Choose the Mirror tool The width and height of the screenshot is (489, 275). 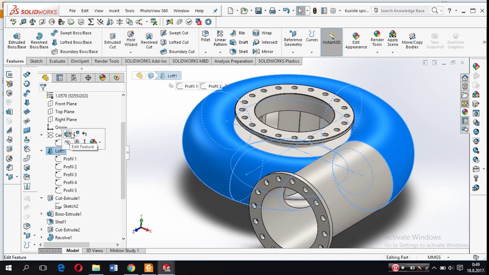[263, 52]
